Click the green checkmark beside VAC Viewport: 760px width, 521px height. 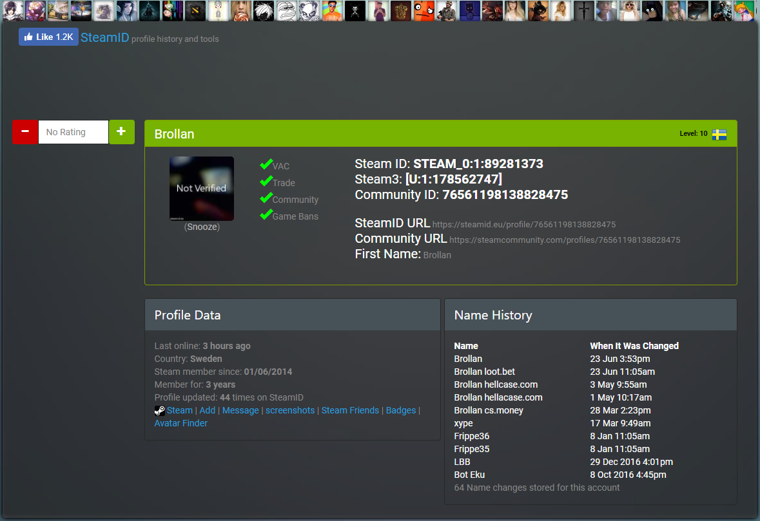[x=266, y=165]
